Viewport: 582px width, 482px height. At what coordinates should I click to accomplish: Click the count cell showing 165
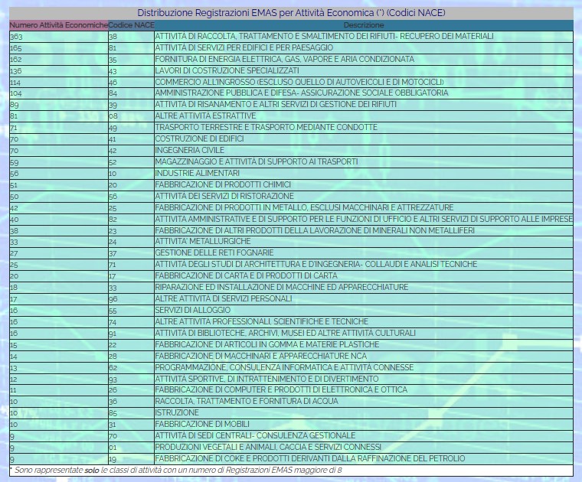coord(15,48)
